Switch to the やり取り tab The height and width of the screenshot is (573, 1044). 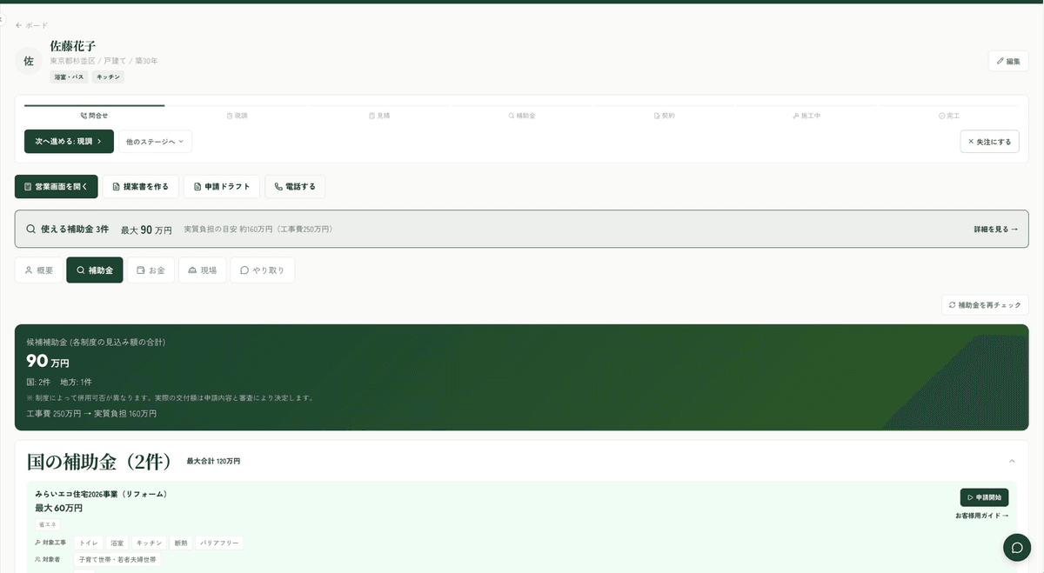tap(262, 270)
